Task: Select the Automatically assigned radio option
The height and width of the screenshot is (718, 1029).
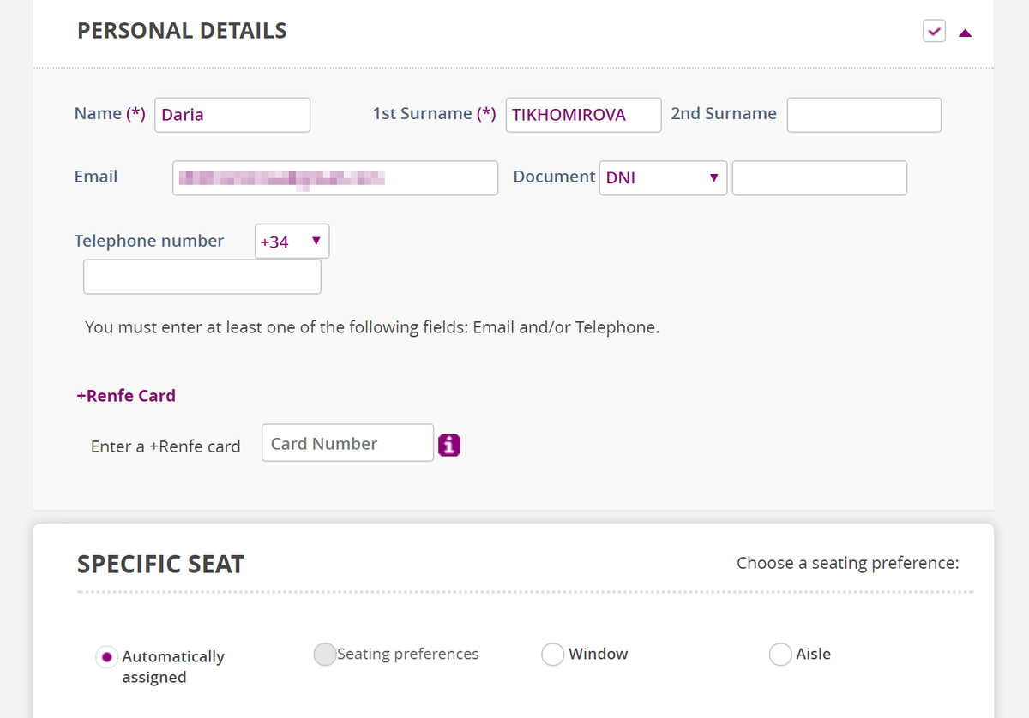Action: click(107, 657)
